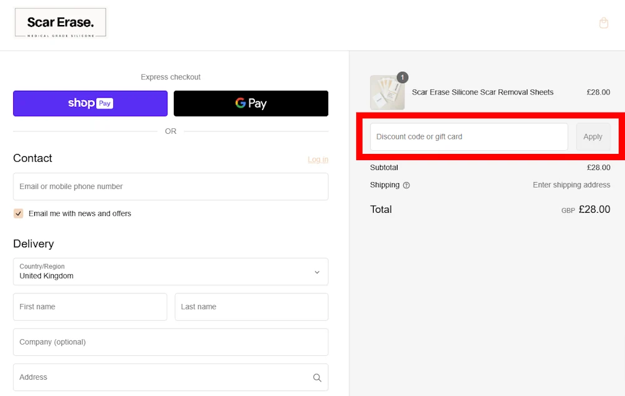625x396 pixels.
Task: Uncheck Email me with news and offers
Action: tap(18, 213)
